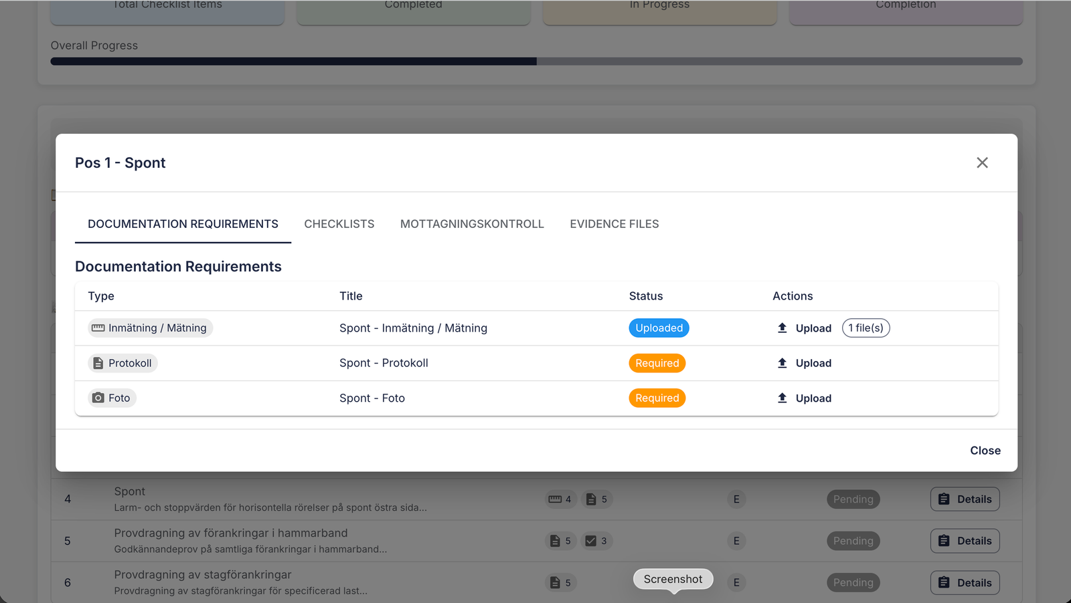Click the Uploaded status badge
1071x603 pixels.
[x=659, y=328]
